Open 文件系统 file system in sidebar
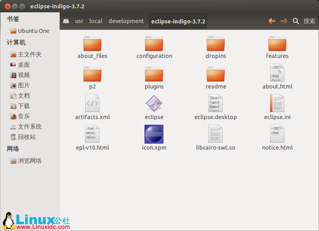This screenshot has width=319, height=231. 26,127
